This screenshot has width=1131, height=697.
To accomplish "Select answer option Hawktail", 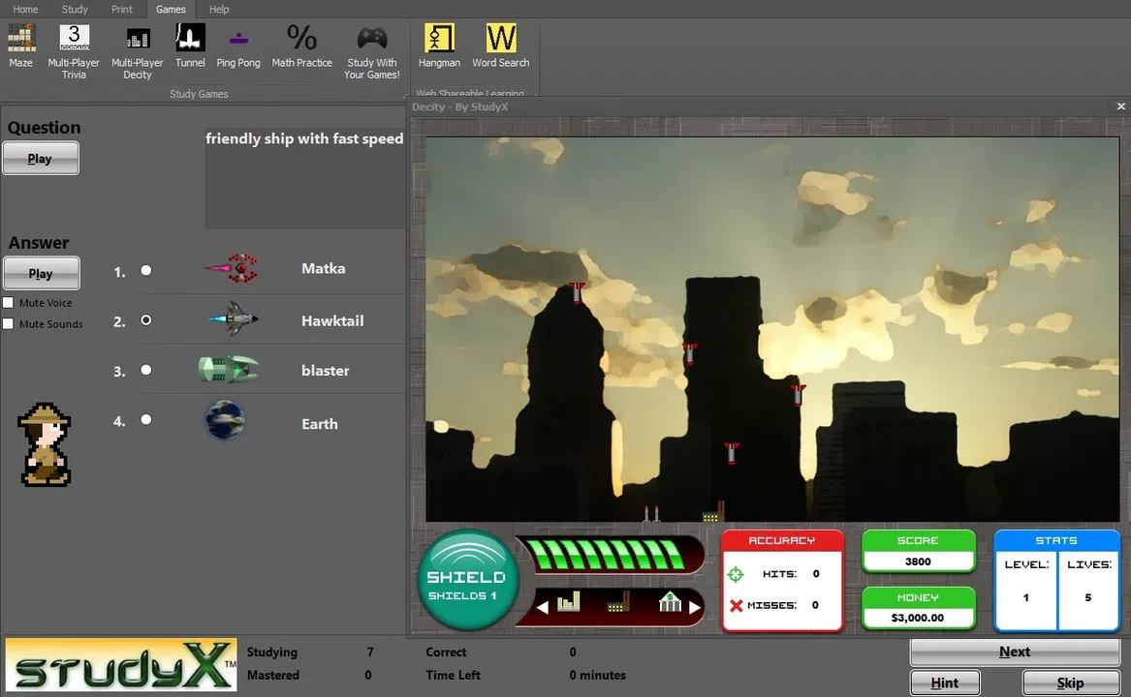I will pos(145,319).
